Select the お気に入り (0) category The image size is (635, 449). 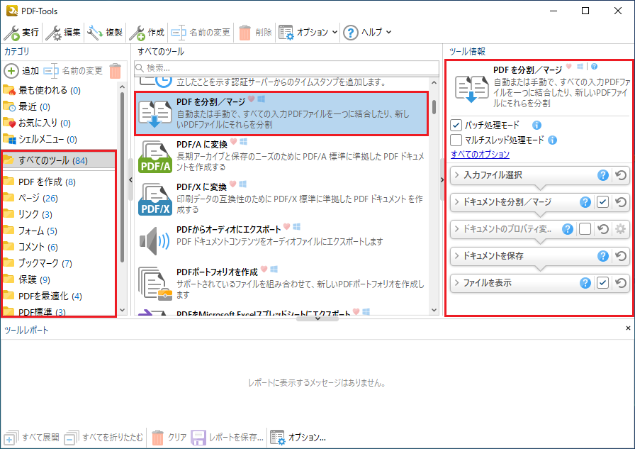(x=37, y=123)
